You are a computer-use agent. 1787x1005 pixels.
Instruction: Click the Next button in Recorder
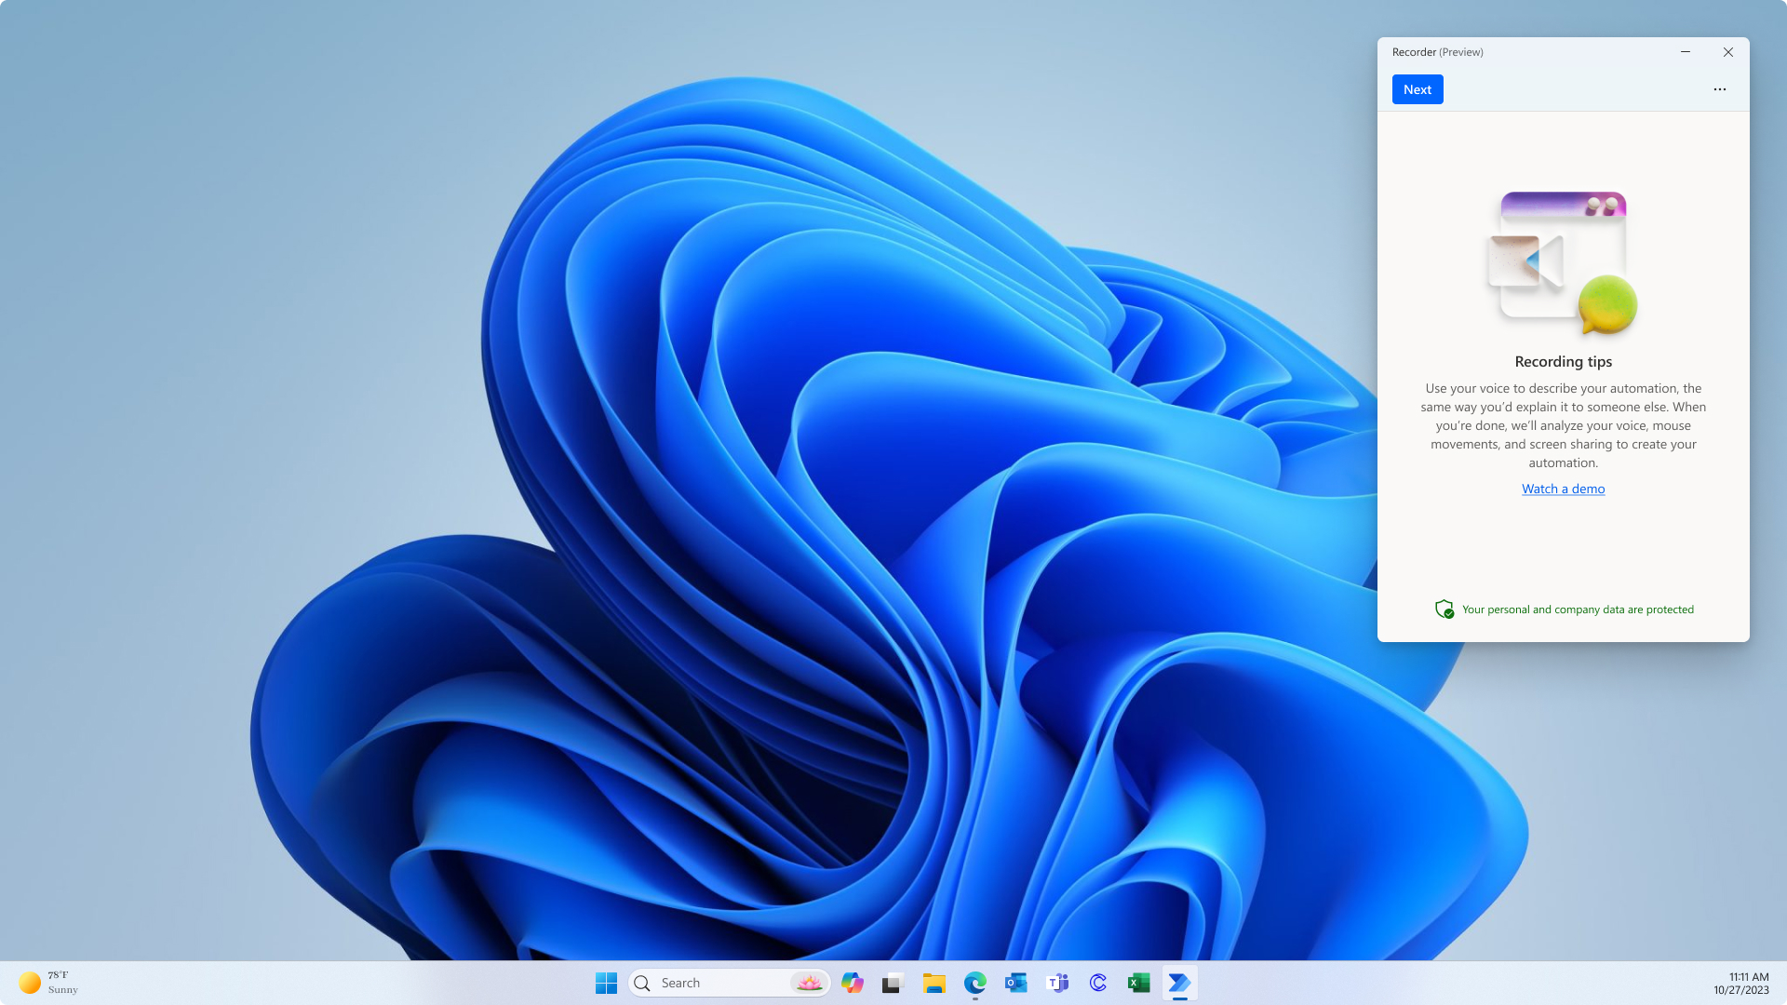pos(1418,88)
